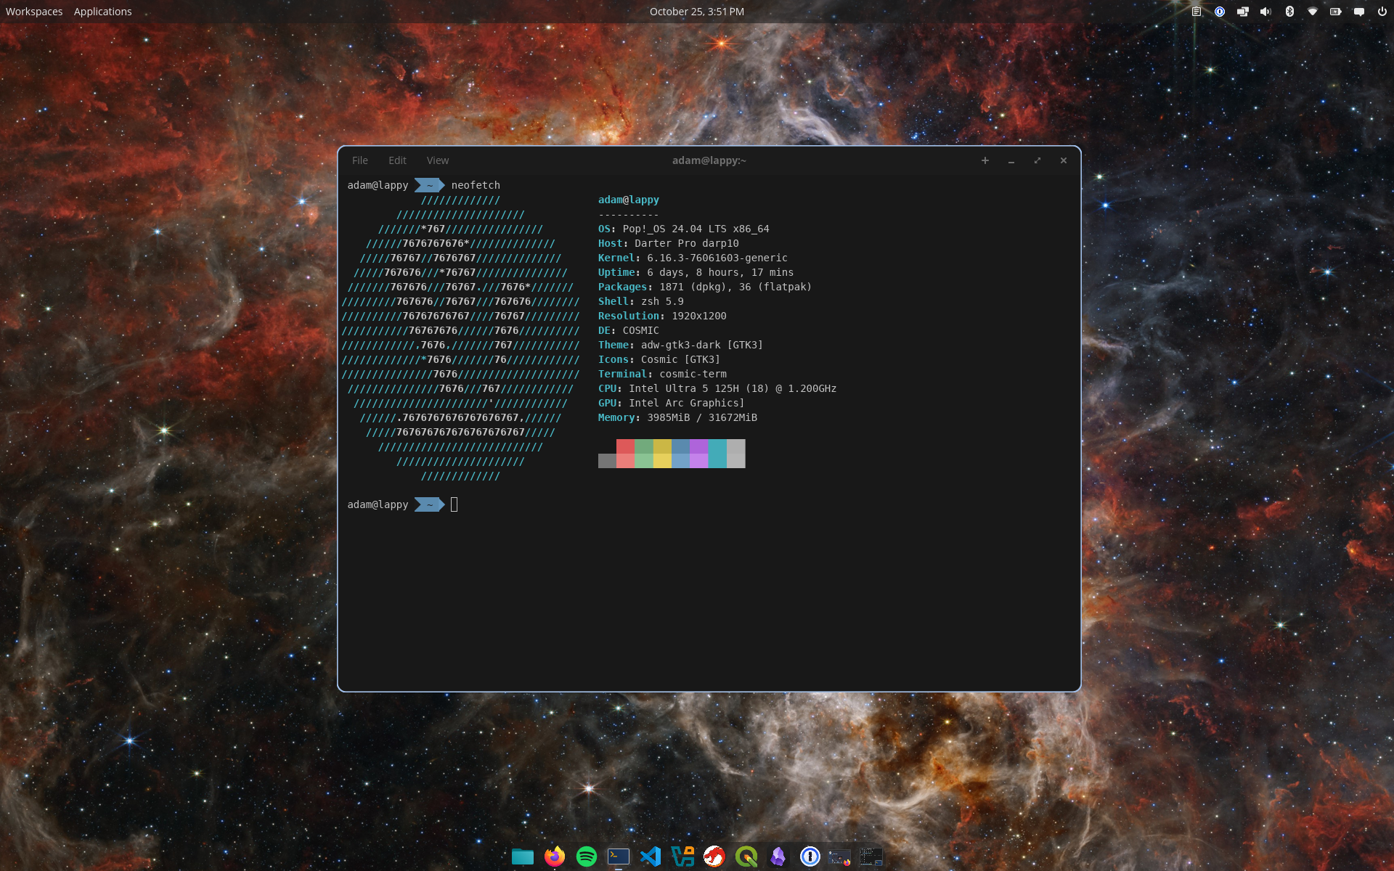Toggle Wi-Fi from the top panel
The height and width of the screenshot is (871, 1394).
1313,11
